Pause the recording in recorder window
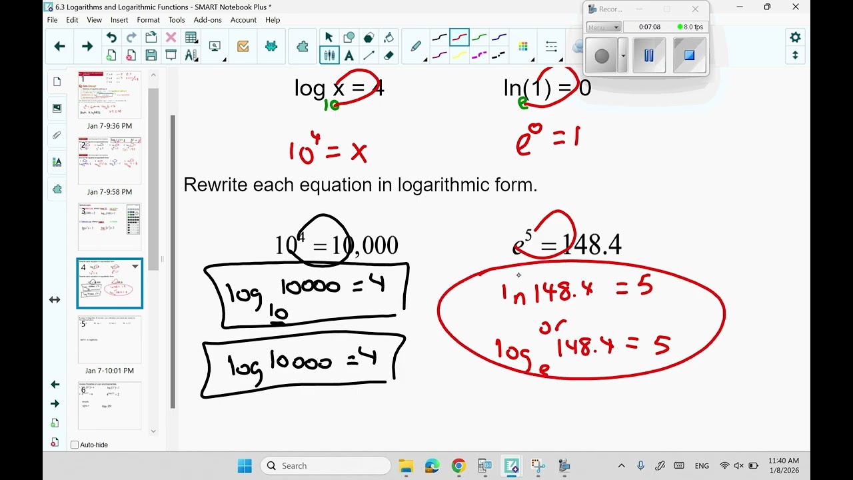This screenshot has width=853, height=480. 649,55
